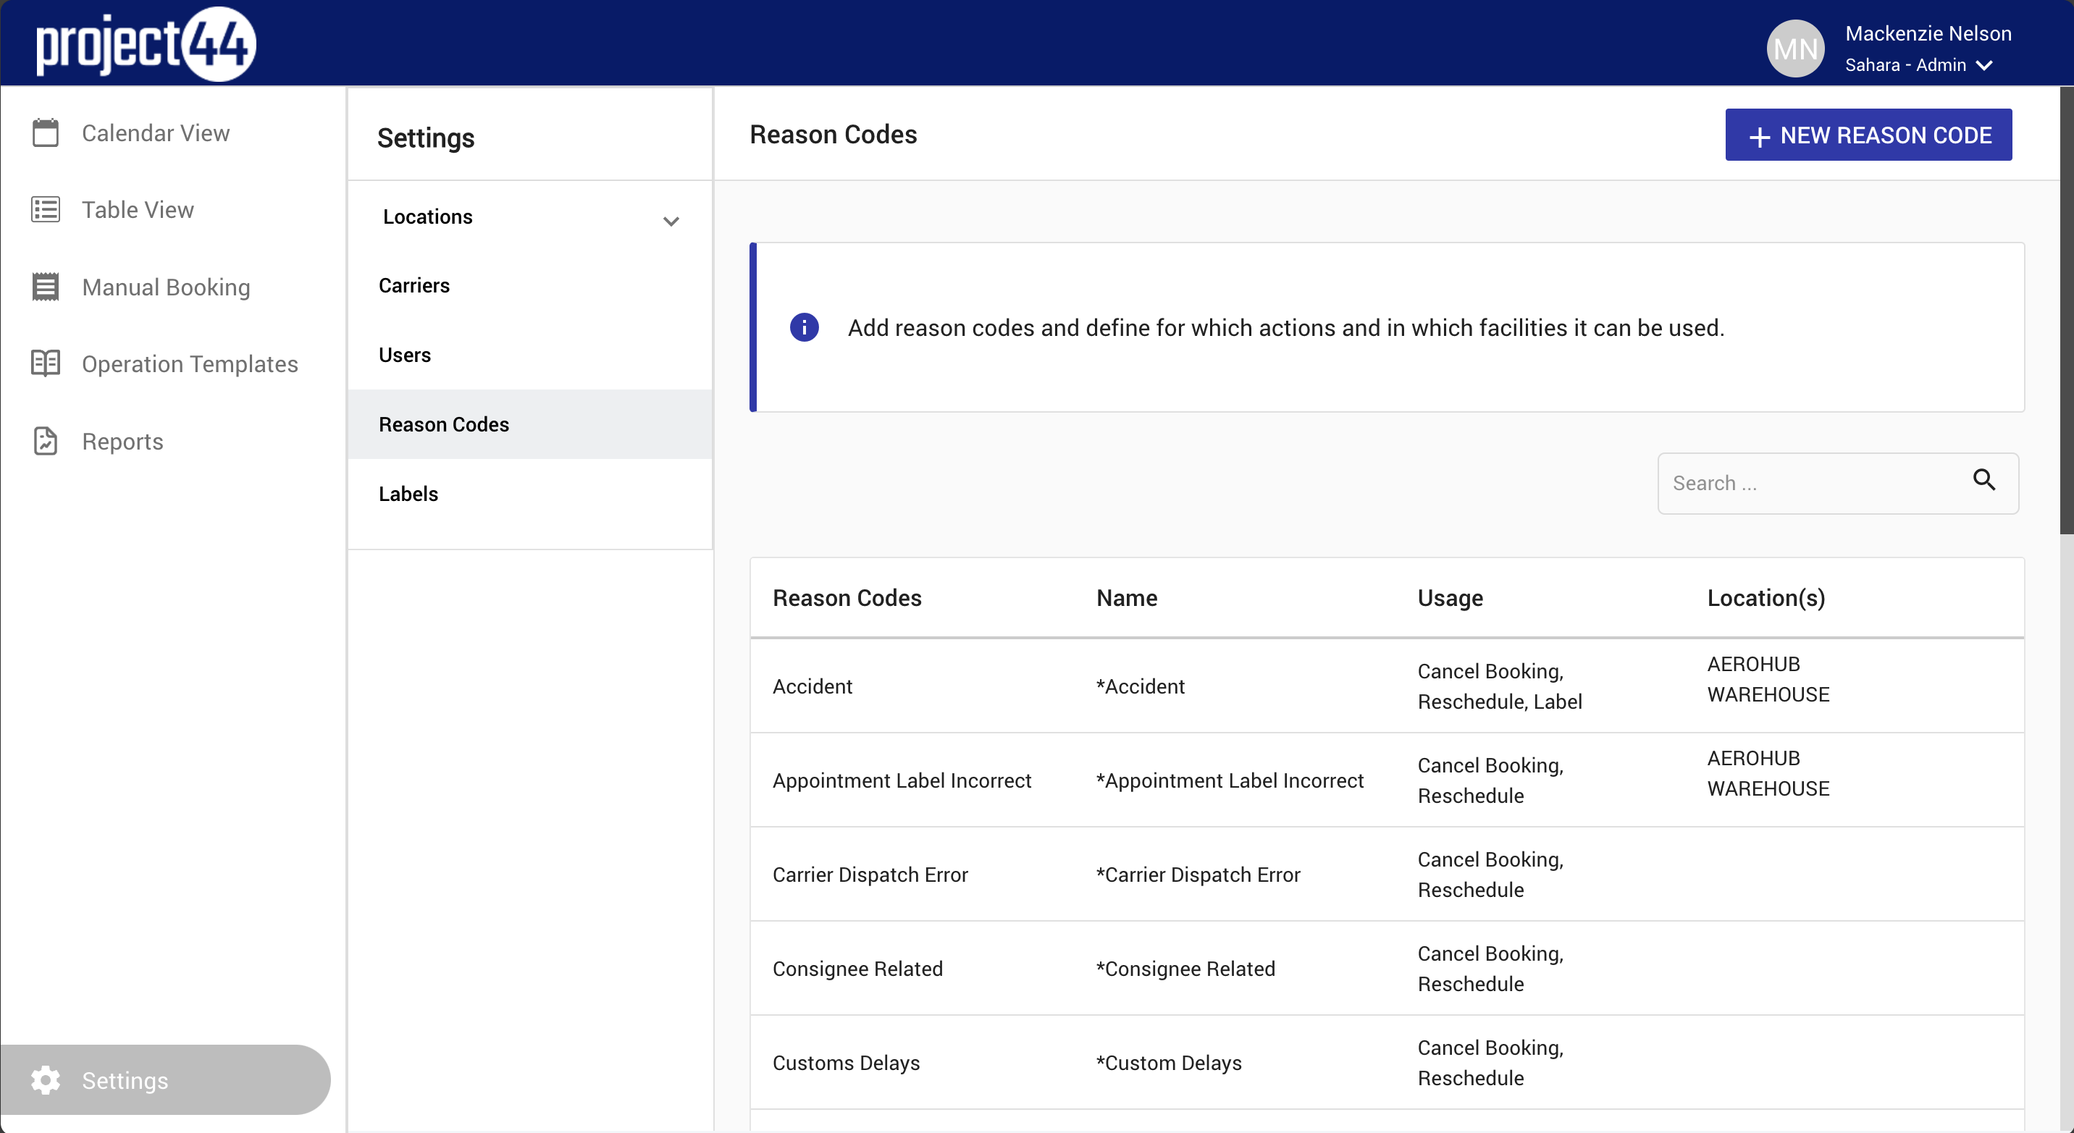Click *Appointment Label Incorrect name cell
Screen dimensions: 2074x1133
[1230, 780]
